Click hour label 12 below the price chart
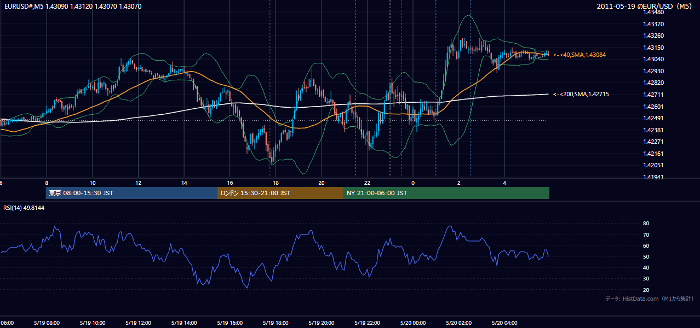This screenshot has height=328, width=700. click(x=138, y=183)
